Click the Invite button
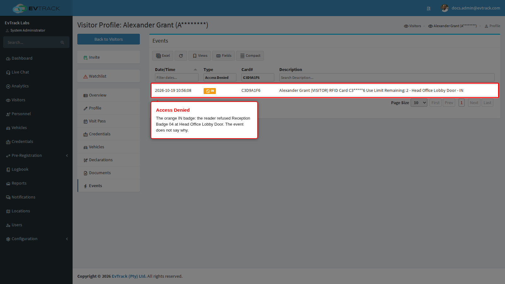Viewport: 505px width, 284px height. [x=109, y=57]
